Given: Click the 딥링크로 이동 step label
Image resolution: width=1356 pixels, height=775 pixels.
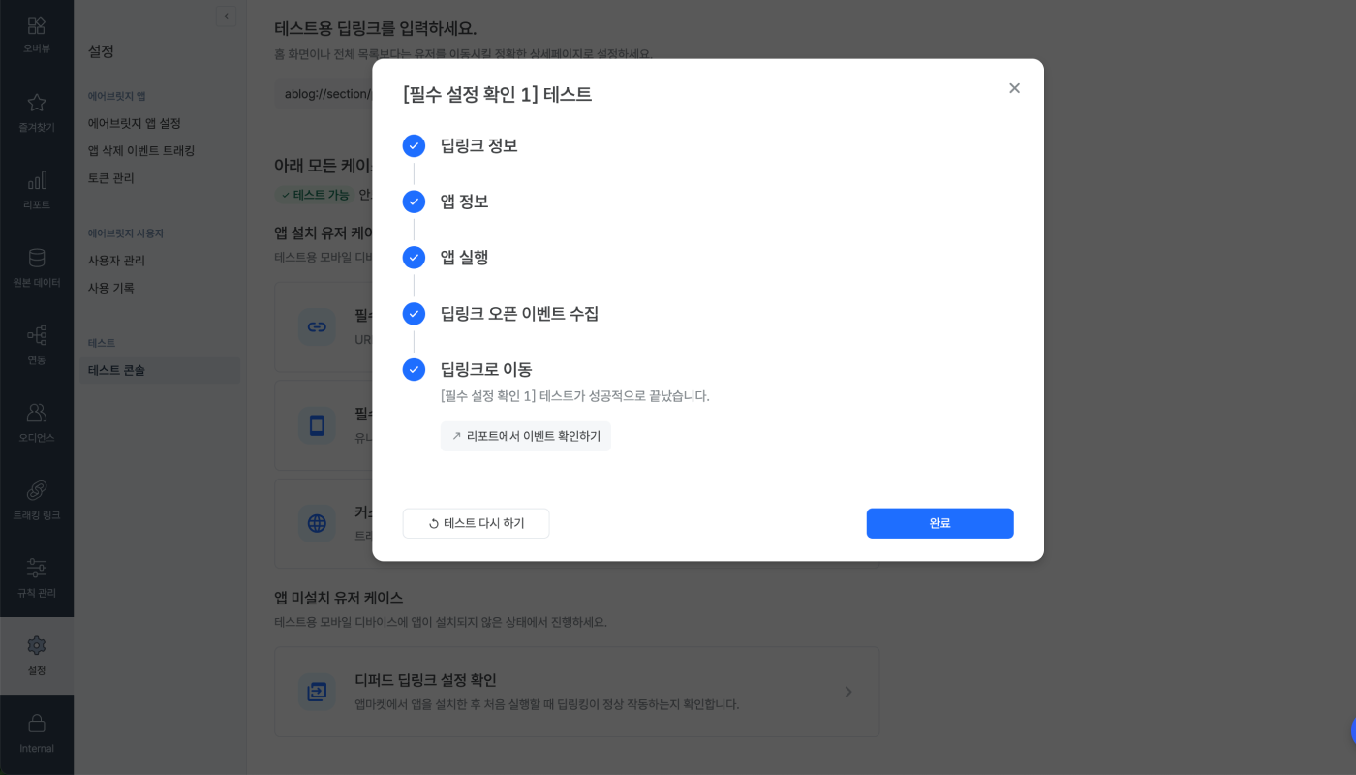Looking at the screenshot, I should point(486,369).
